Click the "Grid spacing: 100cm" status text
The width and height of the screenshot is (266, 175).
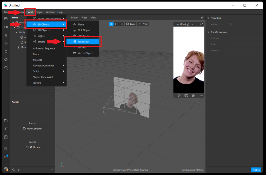click(x=192, y=170)
